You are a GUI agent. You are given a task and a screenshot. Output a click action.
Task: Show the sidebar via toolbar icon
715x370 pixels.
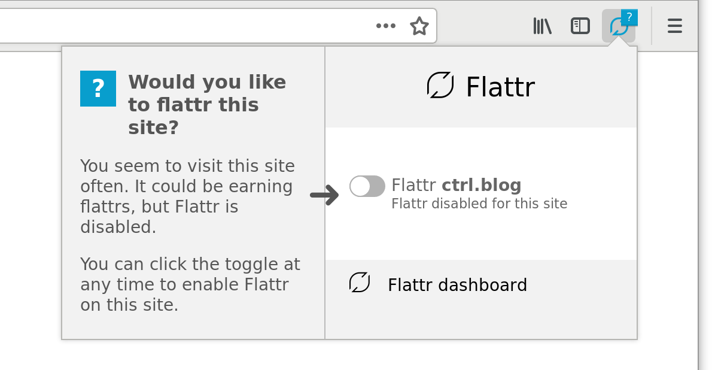coord(580,26)
